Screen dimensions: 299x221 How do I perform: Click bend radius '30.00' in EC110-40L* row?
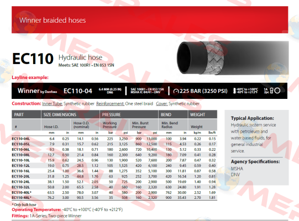click(182, 193)
